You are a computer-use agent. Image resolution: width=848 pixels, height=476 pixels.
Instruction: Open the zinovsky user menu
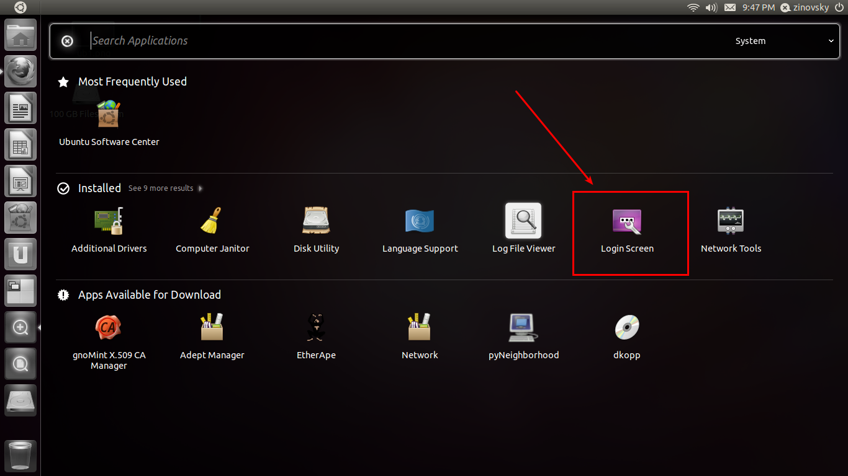point(805,7)
